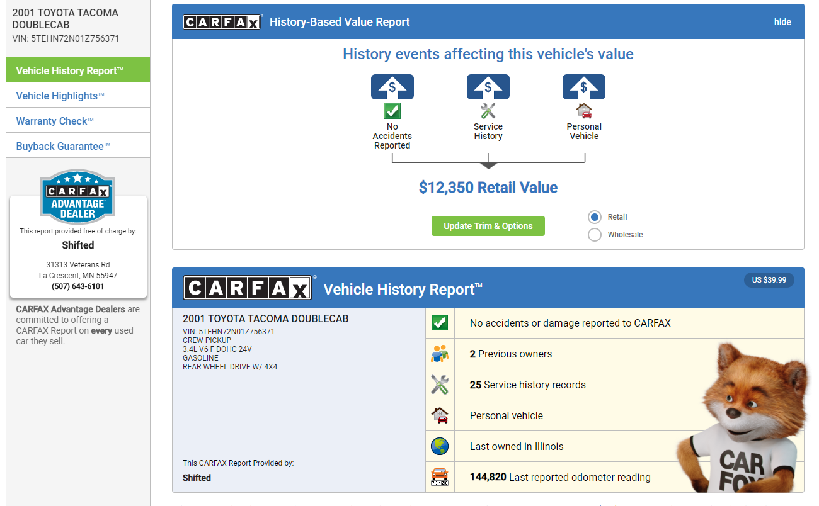Click the 144,820 Last reported odometer reading text
Viewport: 819px width, 506px height.
560,477
